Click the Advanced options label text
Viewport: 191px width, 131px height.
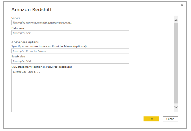(x=26, y=42)
